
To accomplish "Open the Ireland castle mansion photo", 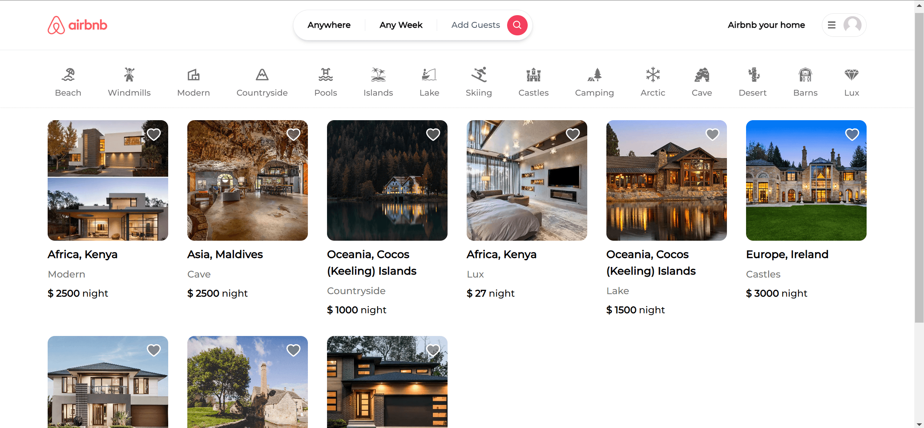I will click(806, 180).
